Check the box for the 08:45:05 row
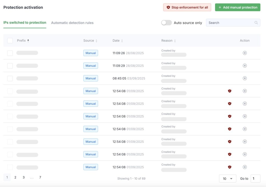Viewport: 266px width, 187px height. click(x=10, y=78)
